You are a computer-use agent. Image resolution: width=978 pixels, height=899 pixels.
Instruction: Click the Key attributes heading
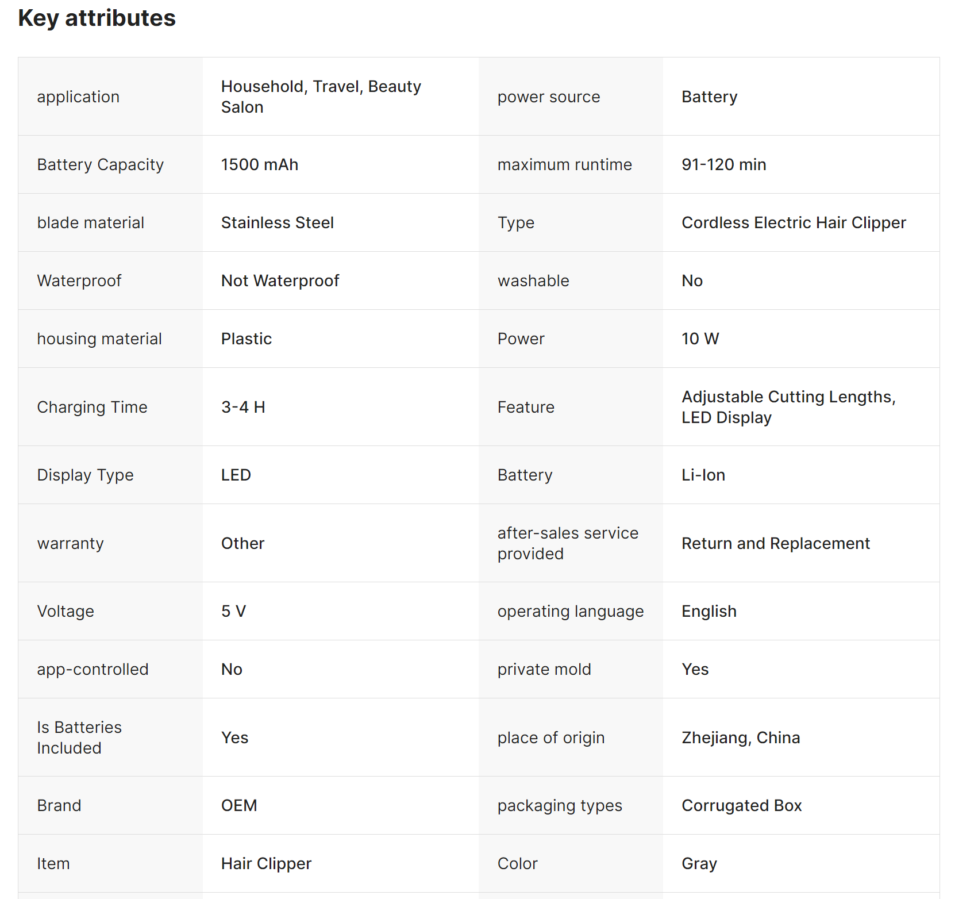pyautogui.click(x=97, y=18)
